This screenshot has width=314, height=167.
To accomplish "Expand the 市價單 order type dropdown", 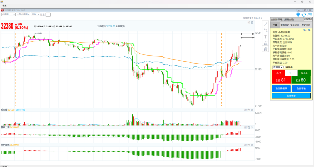I will [277, 67].
